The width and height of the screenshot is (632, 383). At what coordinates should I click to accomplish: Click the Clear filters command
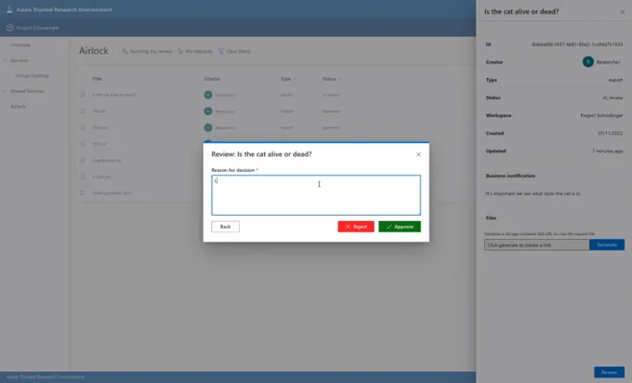(x=234, y=51)
